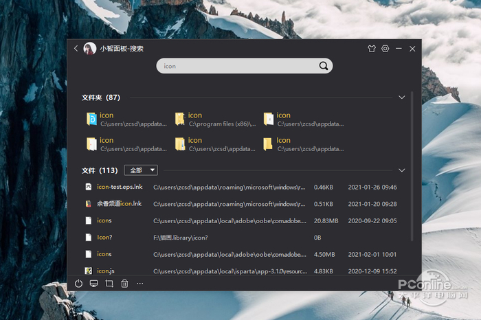Image resolution: width=481 pixels, height=320 pixels.
Task: Click the results vertical scrollbar
Action: 412,165
